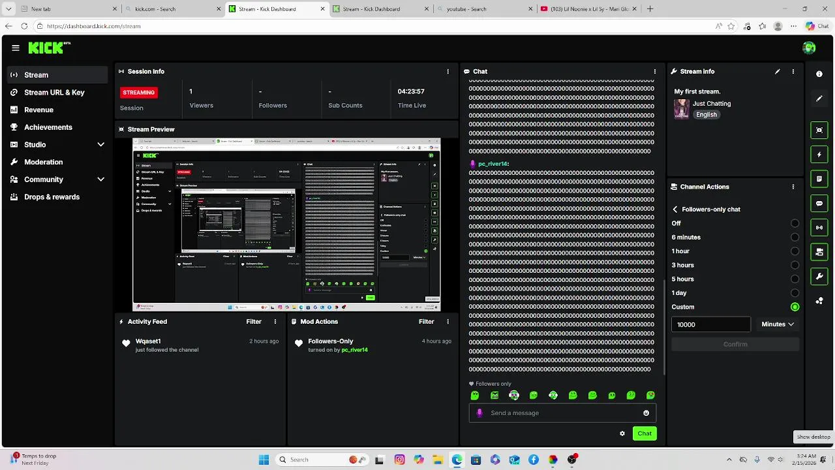Image resolution: width=835 pixels, height=470 pixels.
Task: Open File Explorer from the taskbar
Action: pyautogui.click(x=438, y=460)
